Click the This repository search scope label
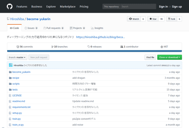 pos(111,6)
